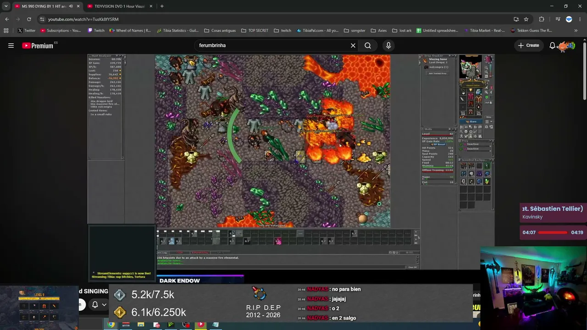Go to YouTube Premium home logo
Image resolution: width=587 pixels, height=330 pixels.
click(x=38, y=45)
